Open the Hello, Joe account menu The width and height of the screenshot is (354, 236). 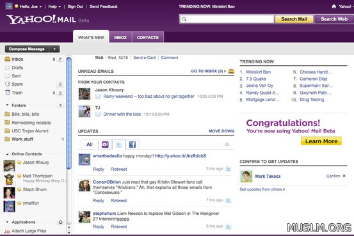click(x=28, y=6)
